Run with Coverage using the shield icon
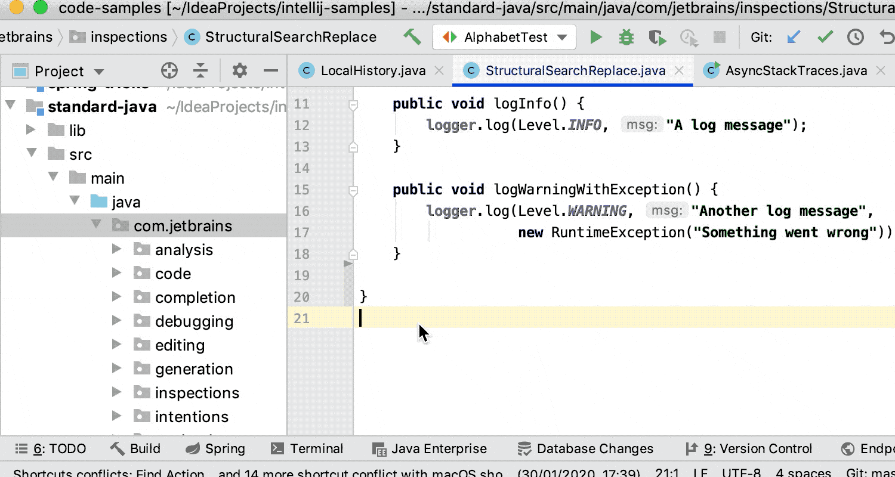 point(658,38)
